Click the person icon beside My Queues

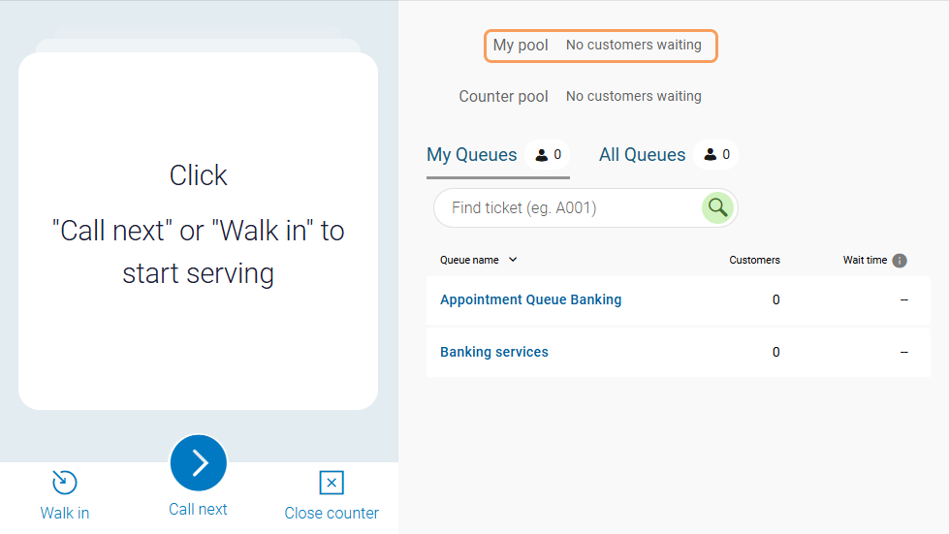(x=542, y=155)
